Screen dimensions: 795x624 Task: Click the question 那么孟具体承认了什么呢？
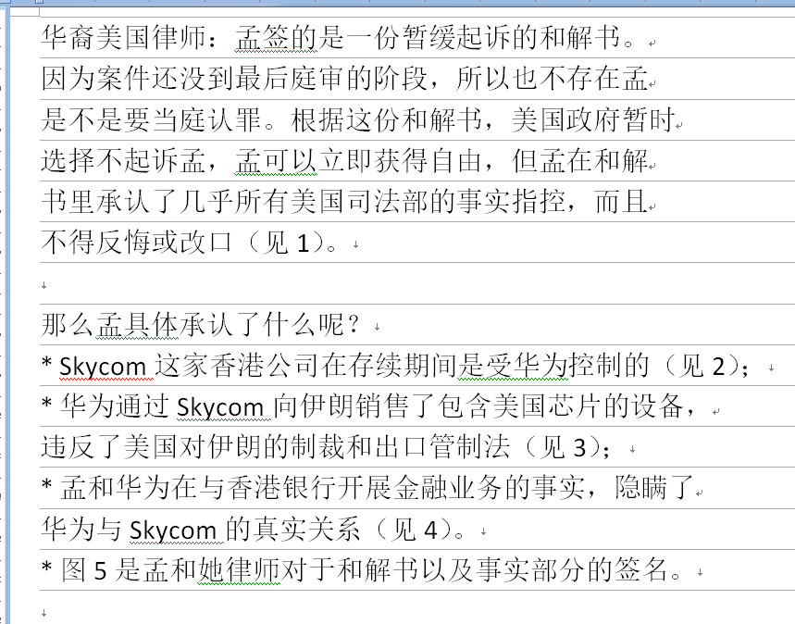201,325
